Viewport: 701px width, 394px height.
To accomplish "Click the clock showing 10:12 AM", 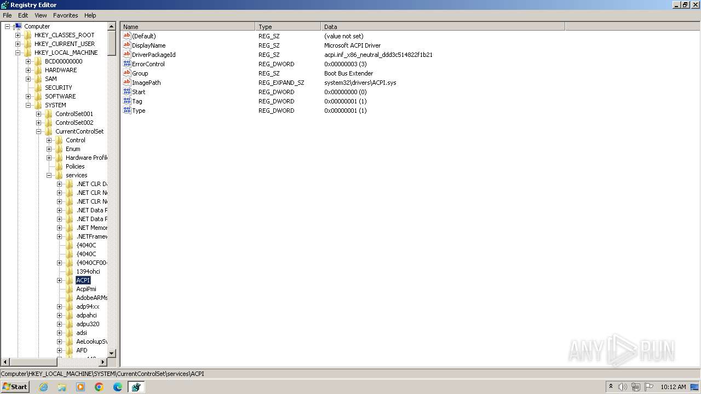I will click(673, 387).
